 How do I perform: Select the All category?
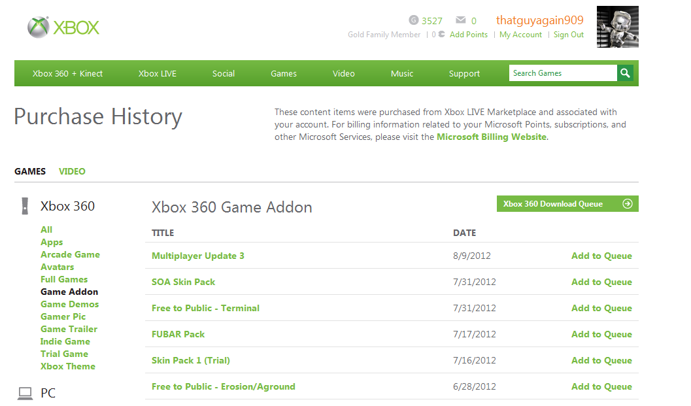click(46, 229)
